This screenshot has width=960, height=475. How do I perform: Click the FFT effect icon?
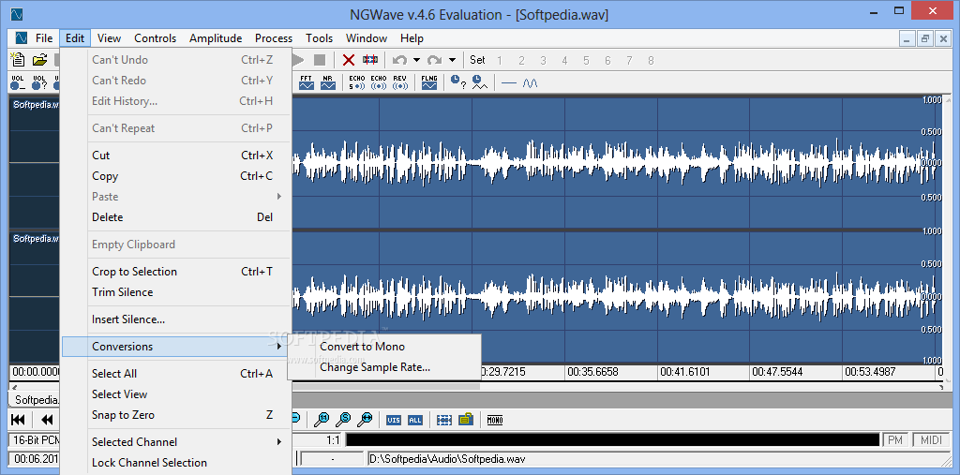pos(307,82)
